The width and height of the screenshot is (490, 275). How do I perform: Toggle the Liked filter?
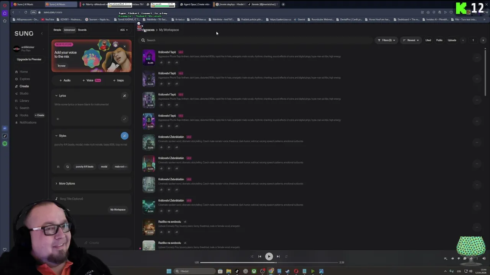point(428,40)
